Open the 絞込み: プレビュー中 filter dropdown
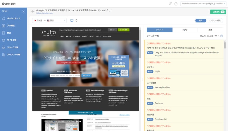This screenshot has width=228, height=131. pyautogui.click(x=210, y=36)
